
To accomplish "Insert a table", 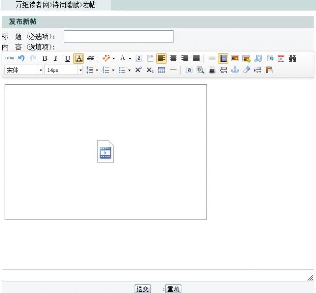I will click(x=161, y=70).
